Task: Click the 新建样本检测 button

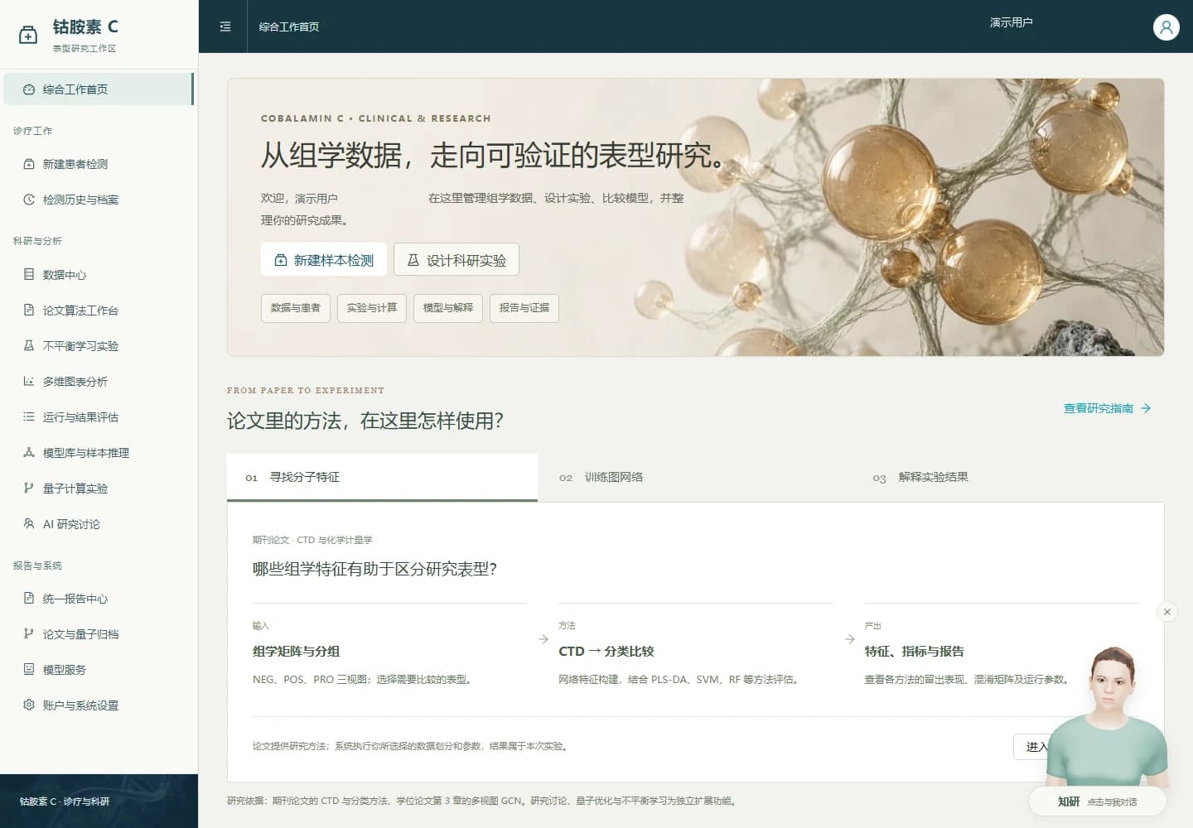Action: (323, 260)
